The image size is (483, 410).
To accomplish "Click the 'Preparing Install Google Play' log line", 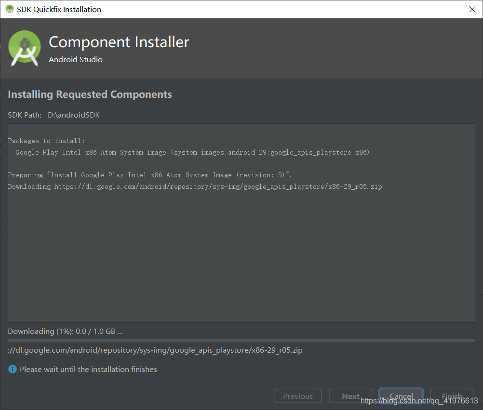I will (x=150, y=175).
